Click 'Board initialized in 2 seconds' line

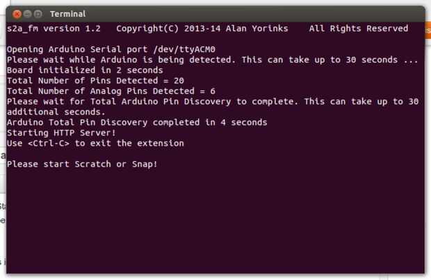[82, 70]
